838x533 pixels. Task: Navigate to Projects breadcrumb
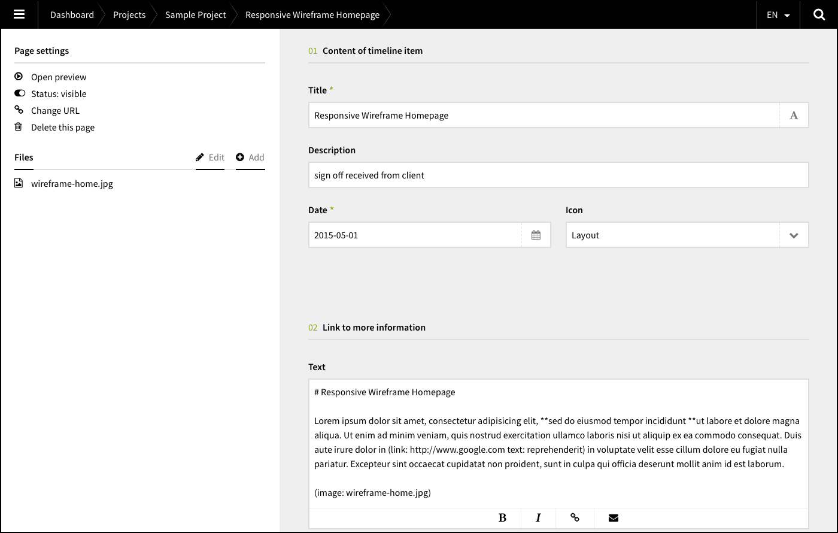coord(129,15)
